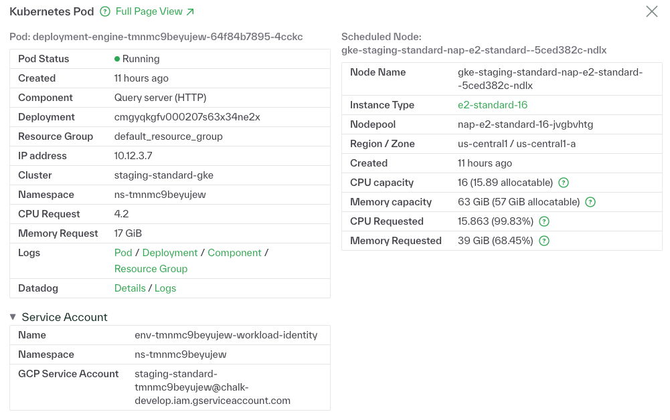The height and width of the screenshot is (420, 670).
Task: Close the Kubernetes Pod panel
Action: [651, 11]
